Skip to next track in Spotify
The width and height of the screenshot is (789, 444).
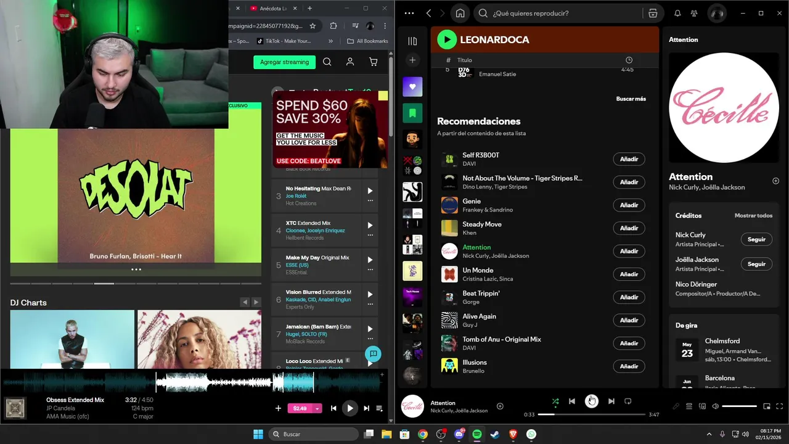[x=611, y=401]
